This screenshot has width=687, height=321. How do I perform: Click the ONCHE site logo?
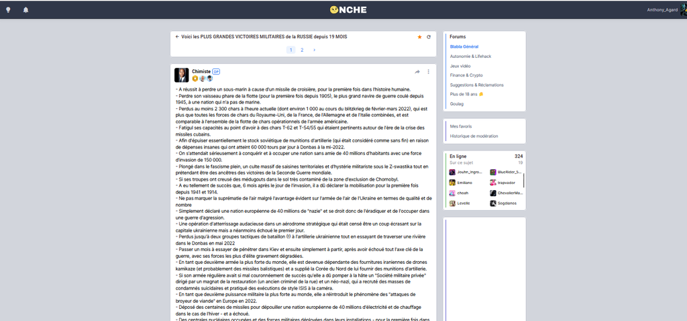348,9
